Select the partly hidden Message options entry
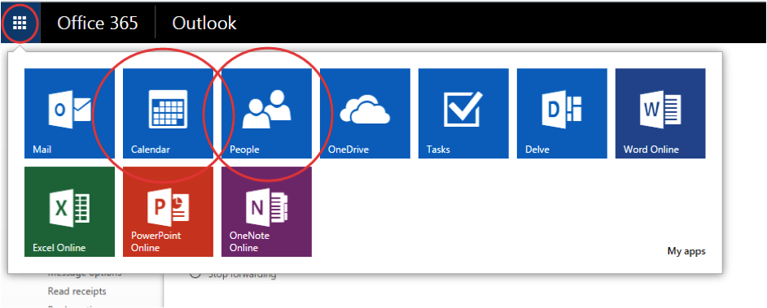767x308 pixels. coord(84,274)
